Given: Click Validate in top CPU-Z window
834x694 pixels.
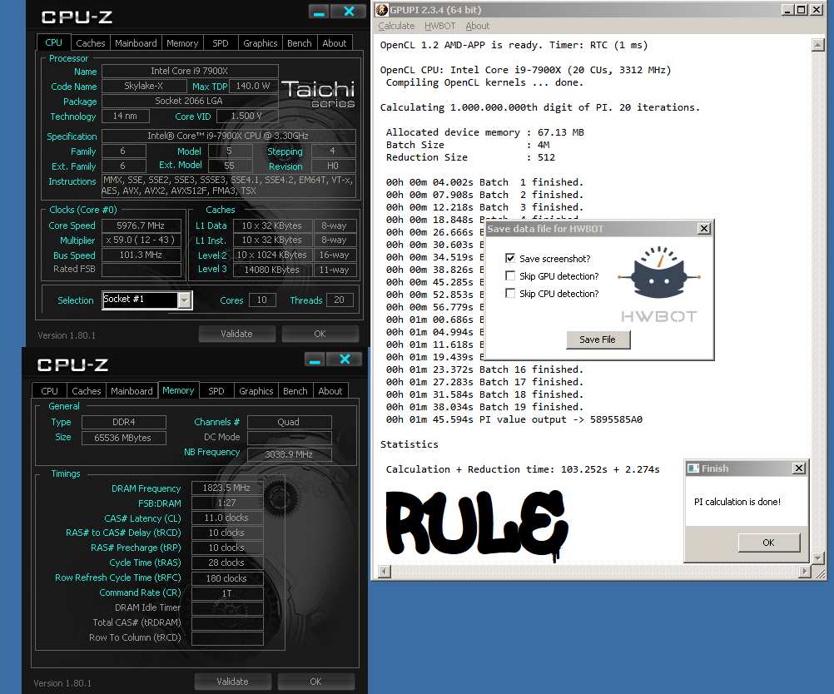Looking at the screenshot, I should 236,334.
